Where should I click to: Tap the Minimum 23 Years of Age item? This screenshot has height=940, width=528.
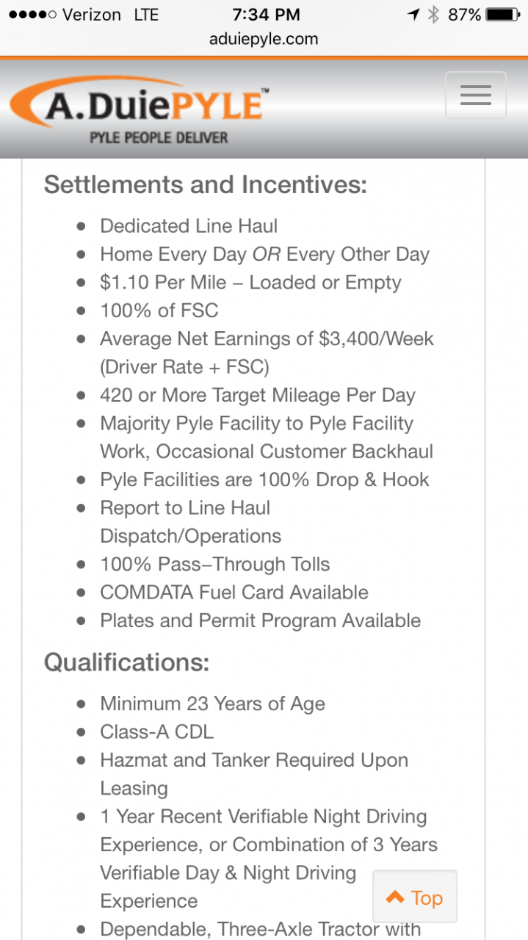[212, 704]
